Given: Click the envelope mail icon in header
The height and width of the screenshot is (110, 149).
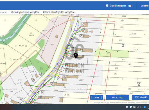Looking at the screenshot, I should tap(130, 6).
